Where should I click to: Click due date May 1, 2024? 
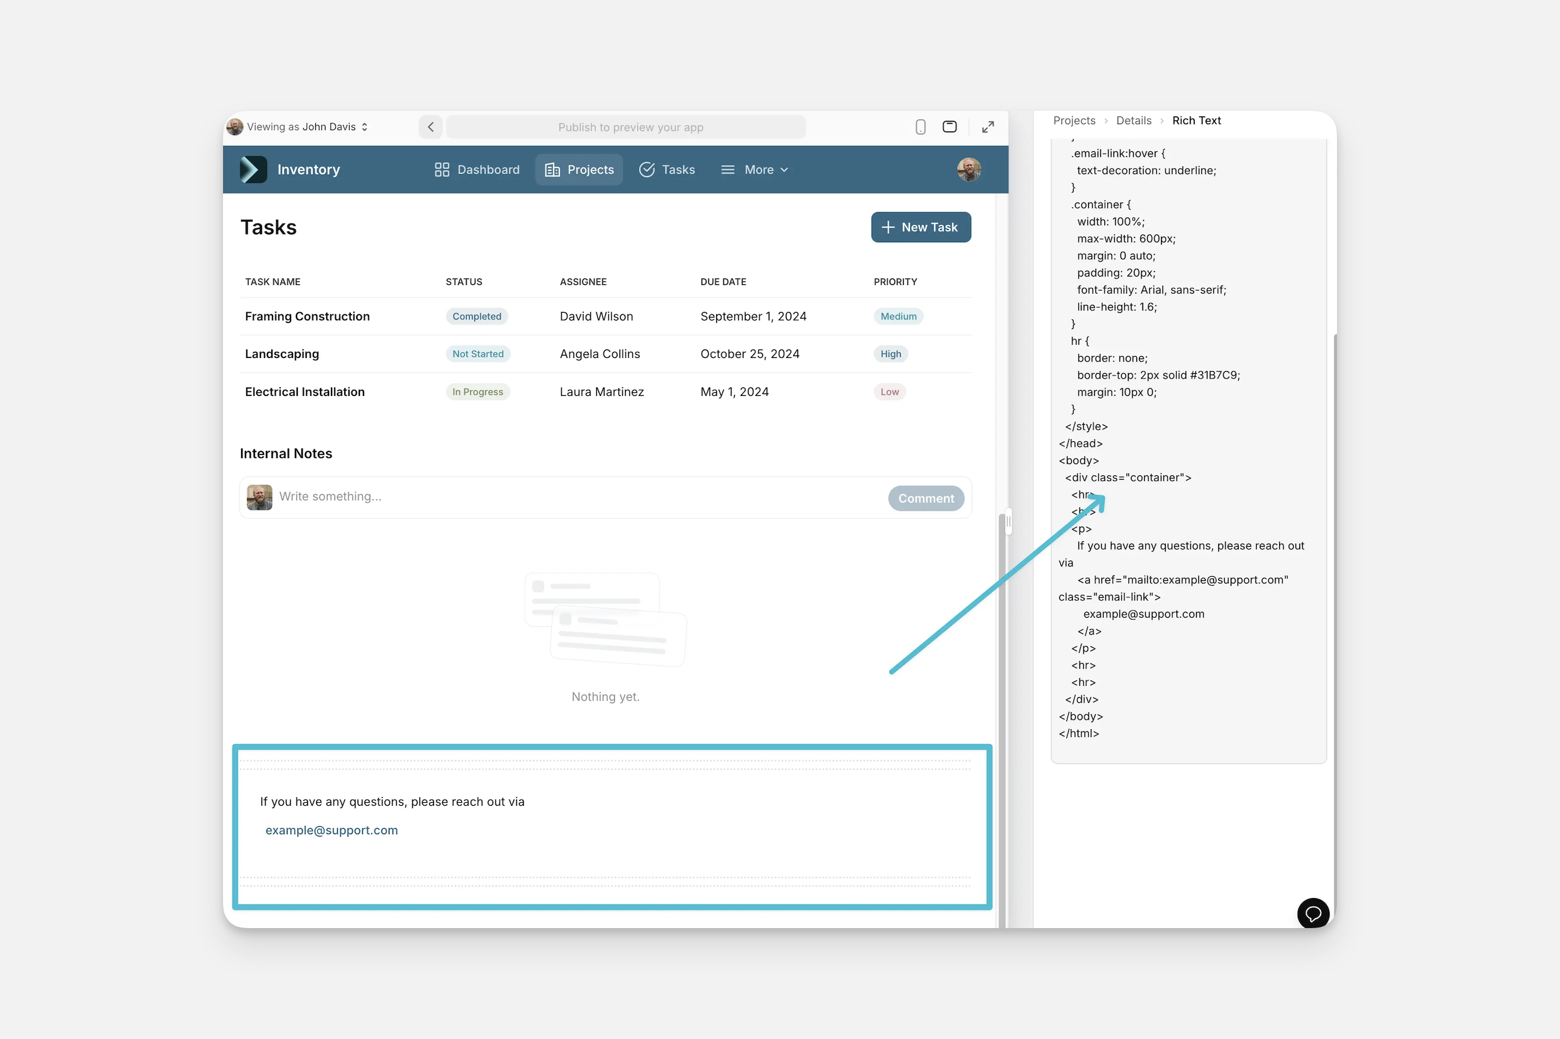pyautogui.click(x=734, y=392)
